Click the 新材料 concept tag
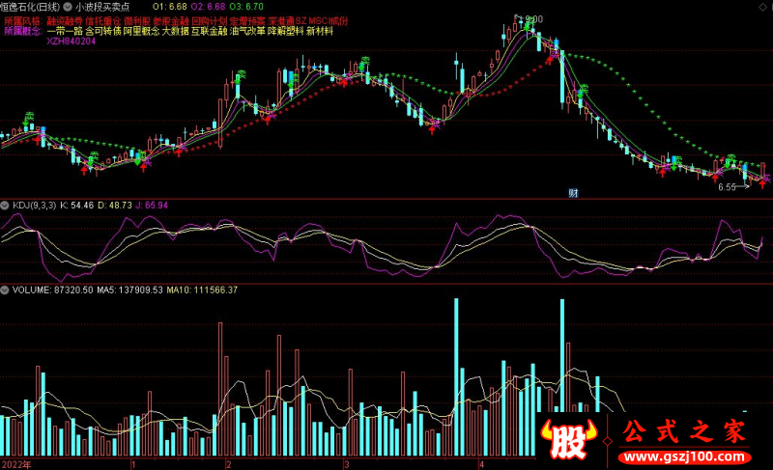 coord(320,31)
